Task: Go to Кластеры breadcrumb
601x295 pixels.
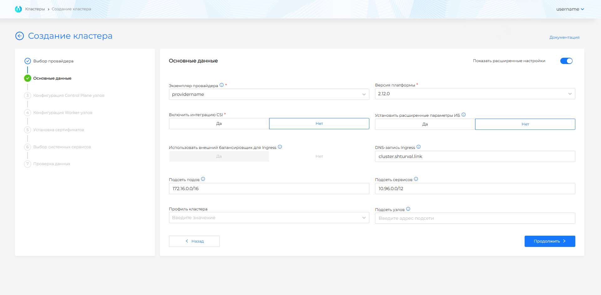Action: click(35, 9)
